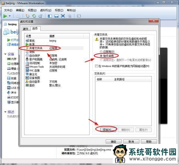Click the green 打开 power-on link in main window
This screenshot has height=165, width=179.
tap(13, 40)
